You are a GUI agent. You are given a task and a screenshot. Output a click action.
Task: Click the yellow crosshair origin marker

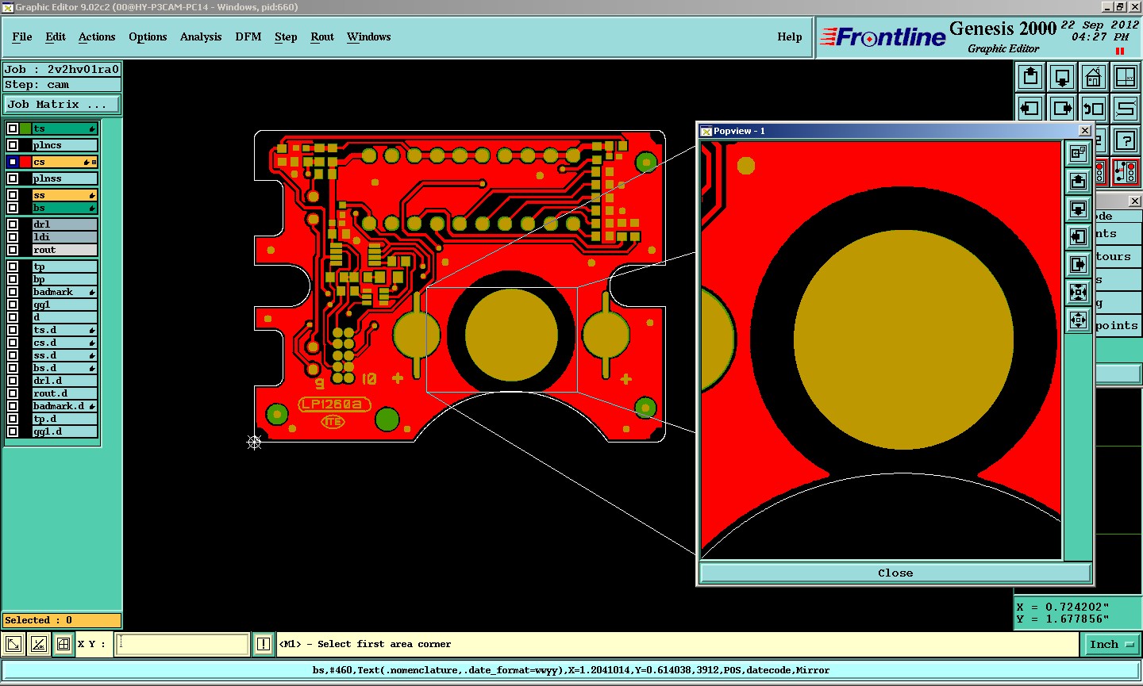click(254, 442)
